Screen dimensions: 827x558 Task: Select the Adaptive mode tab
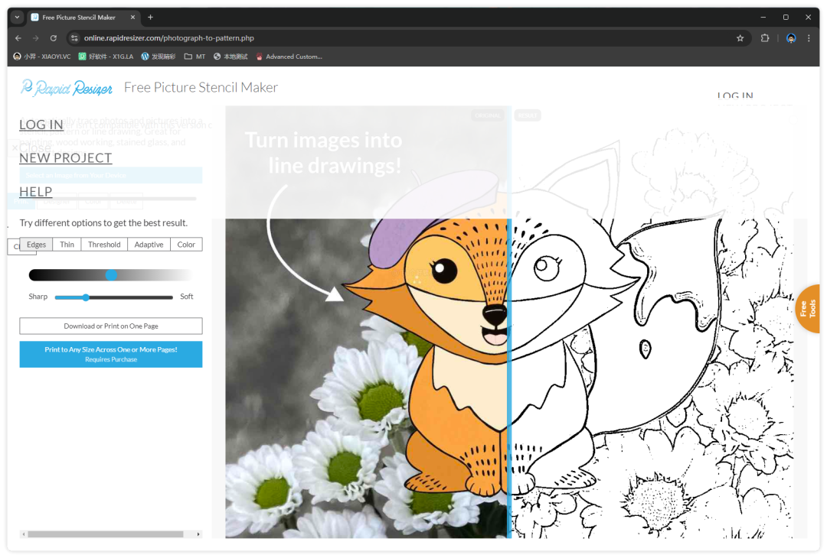[x=149, y=245]
